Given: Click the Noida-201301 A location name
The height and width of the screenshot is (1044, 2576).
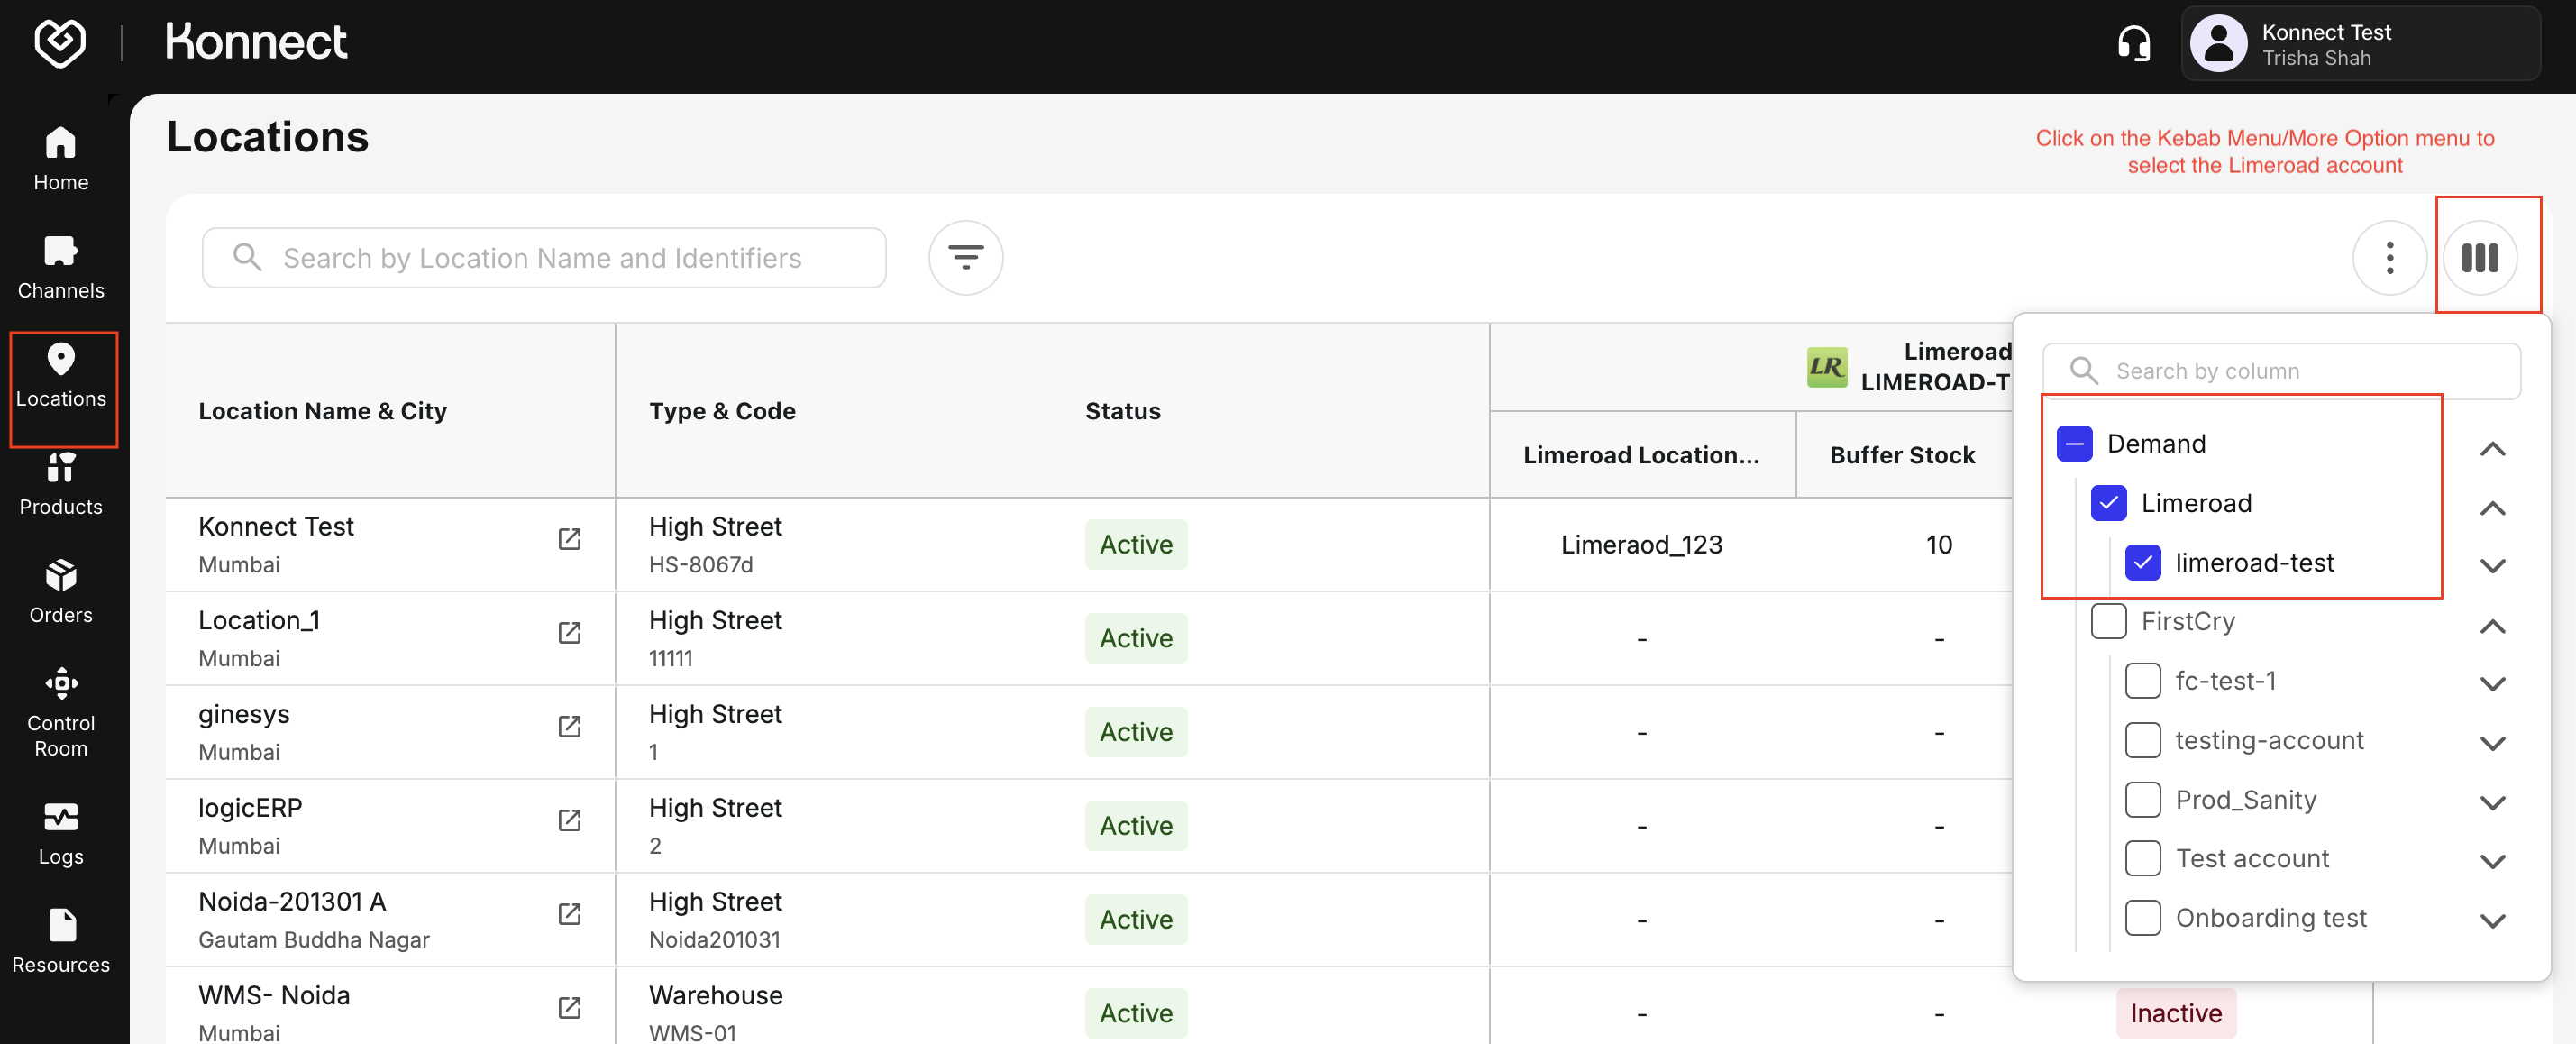Looking at the screenshot, I should click(291, 901).
